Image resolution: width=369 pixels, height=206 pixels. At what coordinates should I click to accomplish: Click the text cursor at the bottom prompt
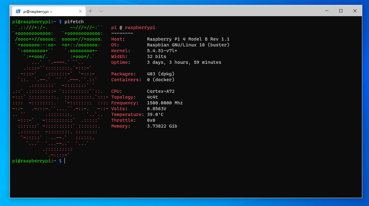[65, 161]
